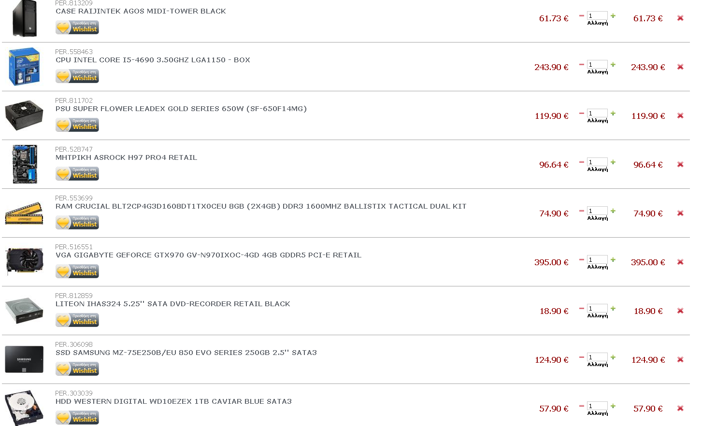Viewport: 716px width, 426px height.
Task: Decrease quantity of ASRock H97 Pro4 motherboard
Action: (x=582, y=162)
